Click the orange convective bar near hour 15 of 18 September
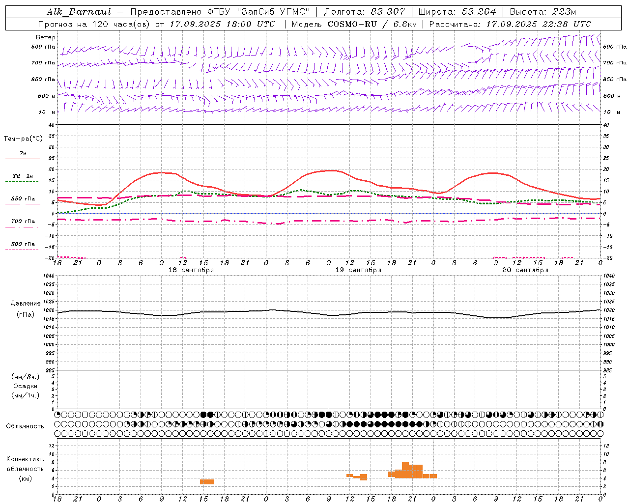 click(x=207, y=482)
